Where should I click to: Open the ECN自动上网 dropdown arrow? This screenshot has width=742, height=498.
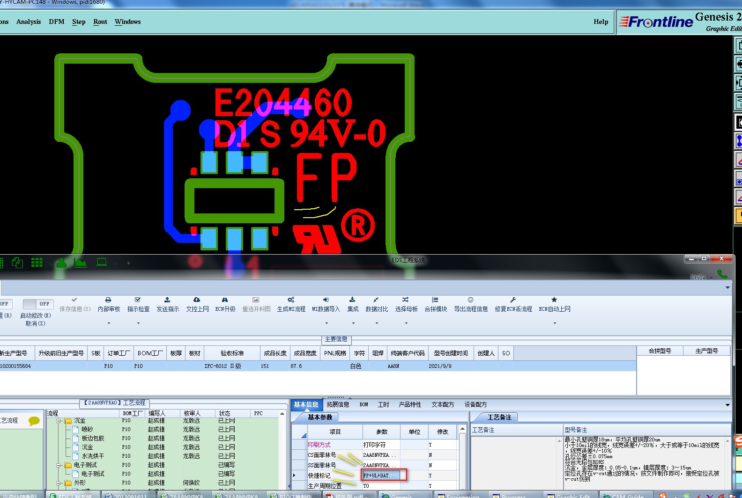[555, 323]
